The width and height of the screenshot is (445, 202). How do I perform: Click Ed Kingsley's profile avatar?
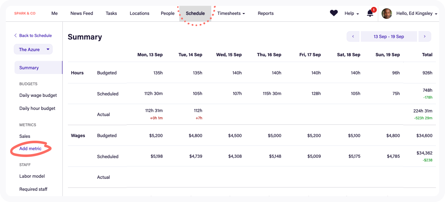click(387, 13)
